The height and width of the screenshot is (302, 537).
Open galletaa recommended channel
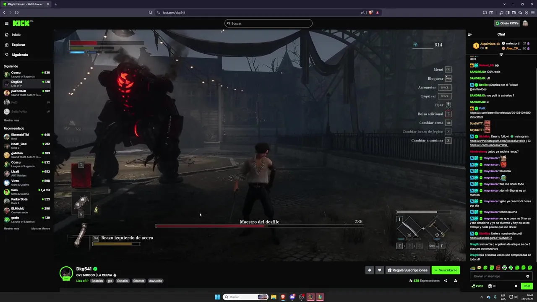pyautogui.click(x=27, y=155)
